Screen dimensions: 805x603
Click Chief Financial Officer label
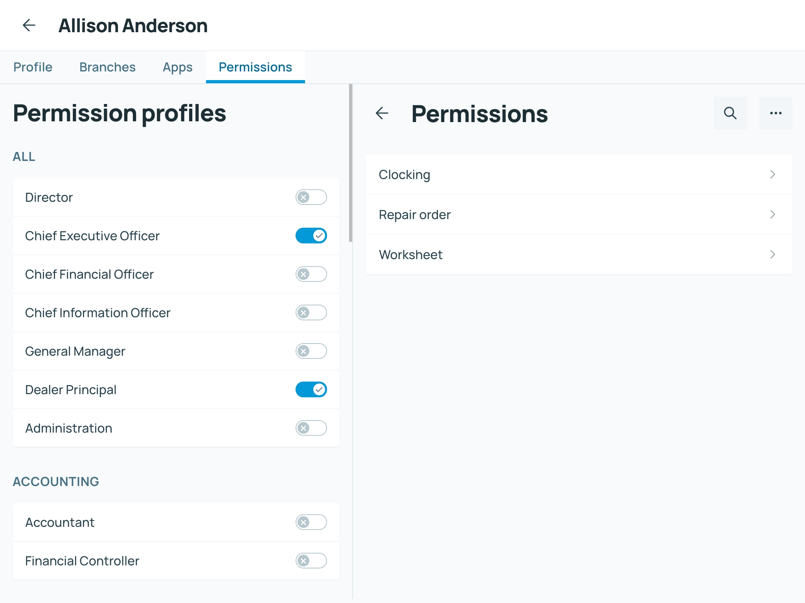point(89,274)
